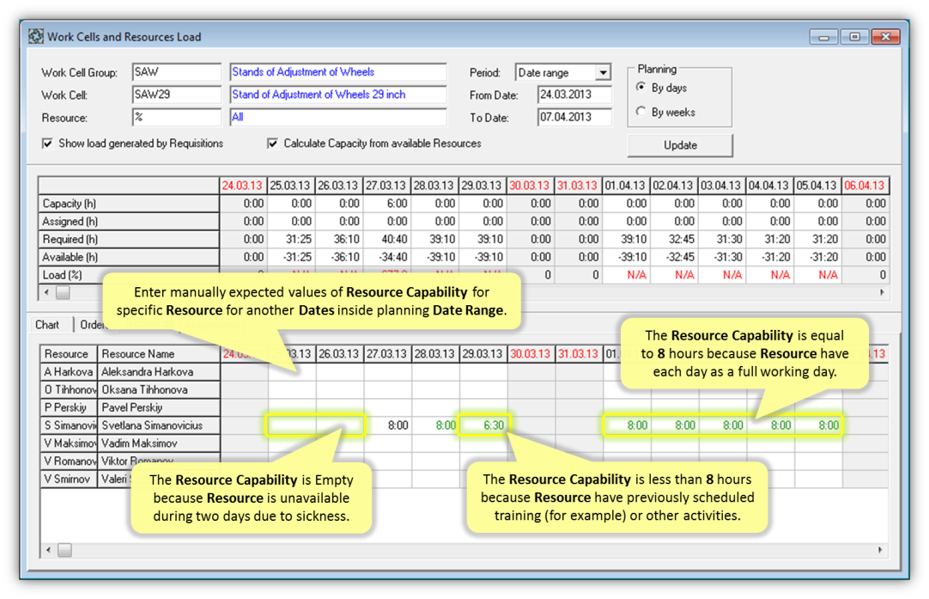Click the 01.04.13 column header in upper grid
The image size is (929, 599).
(626, 186)
